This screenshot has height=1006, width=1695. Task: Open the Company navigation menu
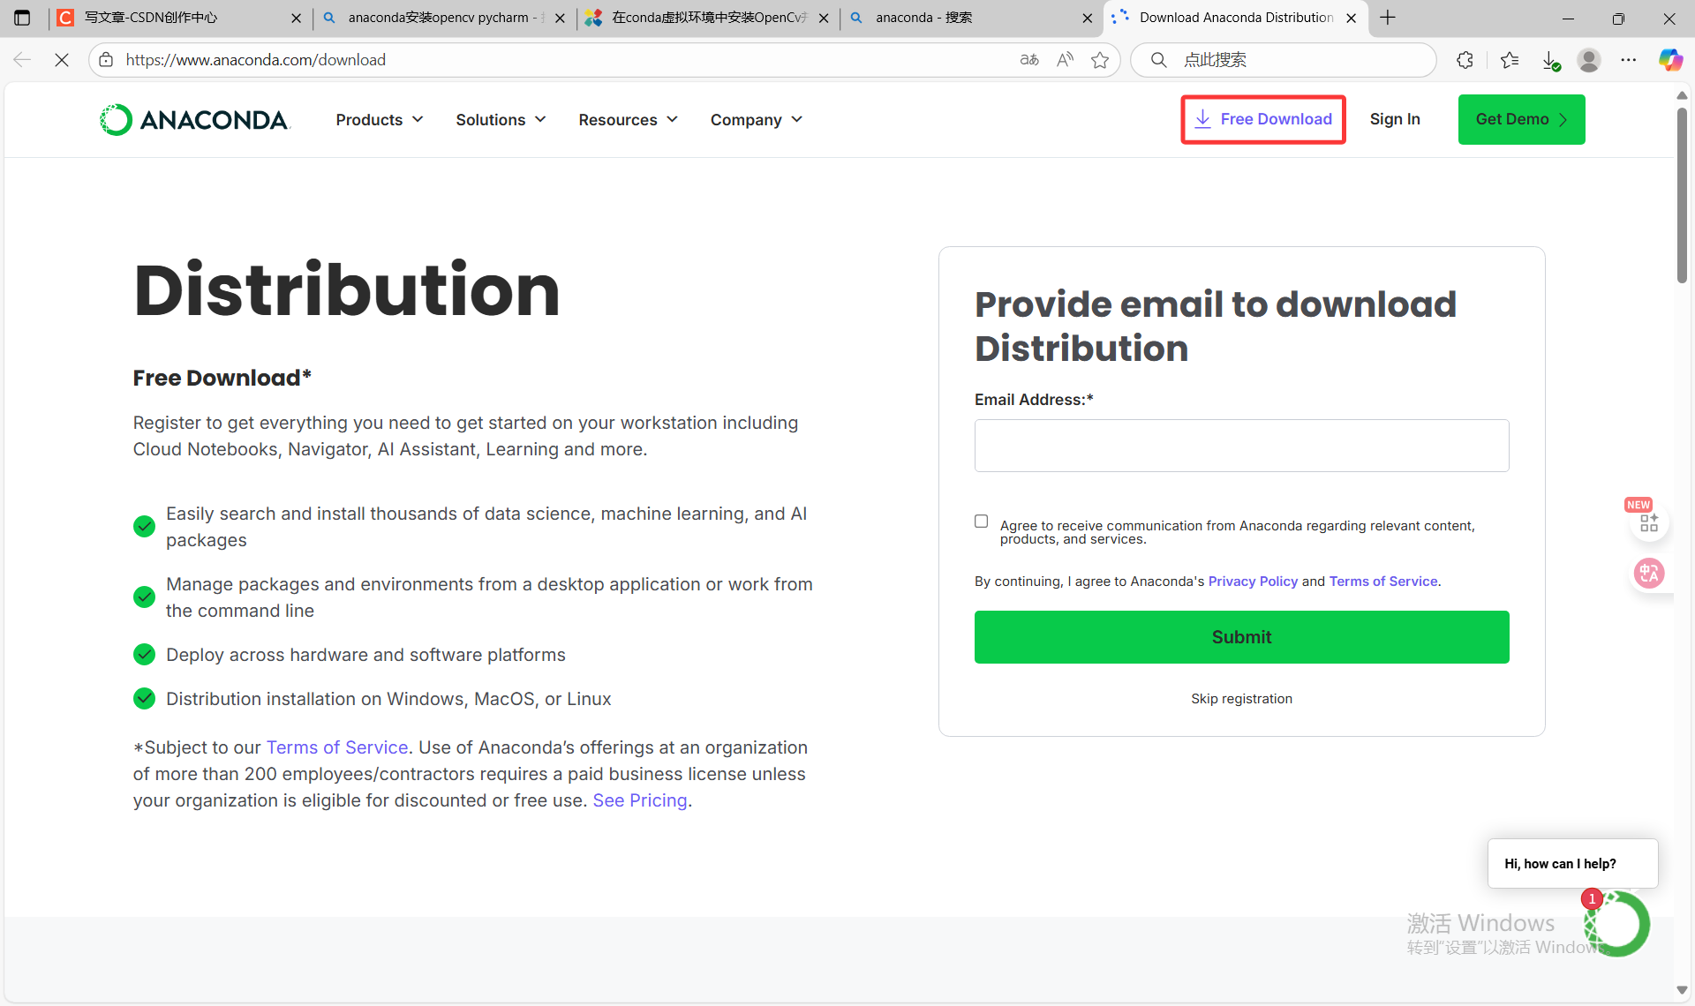[x=757, y=120]
